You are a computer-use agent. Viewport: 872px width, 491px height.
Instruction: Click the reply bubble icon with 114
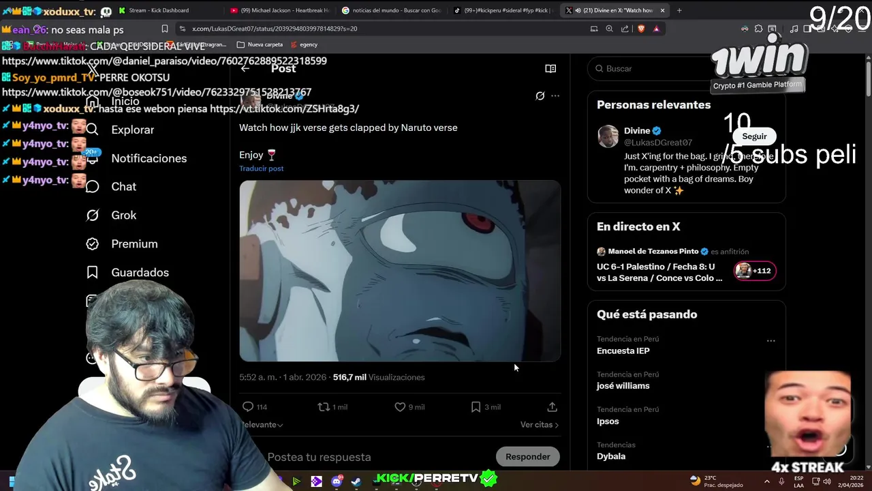tap(248, 406)
